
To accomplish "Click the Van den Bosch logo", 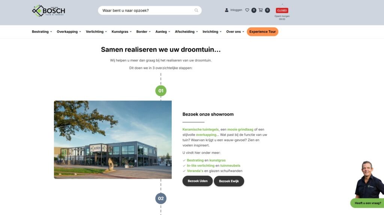I will (x=48, y=11).
